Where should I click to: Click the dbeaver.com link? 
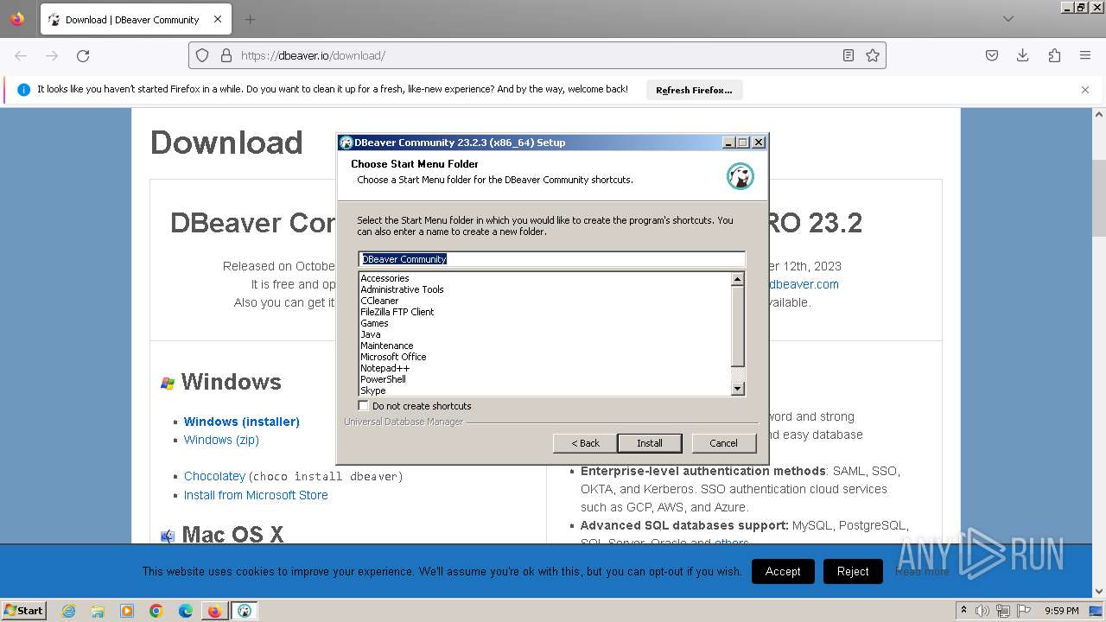click(x=804, y=284)
